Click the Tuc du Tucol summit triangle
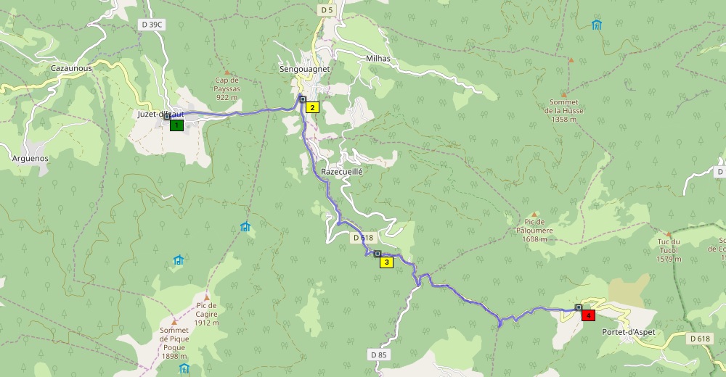Image resolution: width=726 pixels, height=377 pixels. coord(669,234)
